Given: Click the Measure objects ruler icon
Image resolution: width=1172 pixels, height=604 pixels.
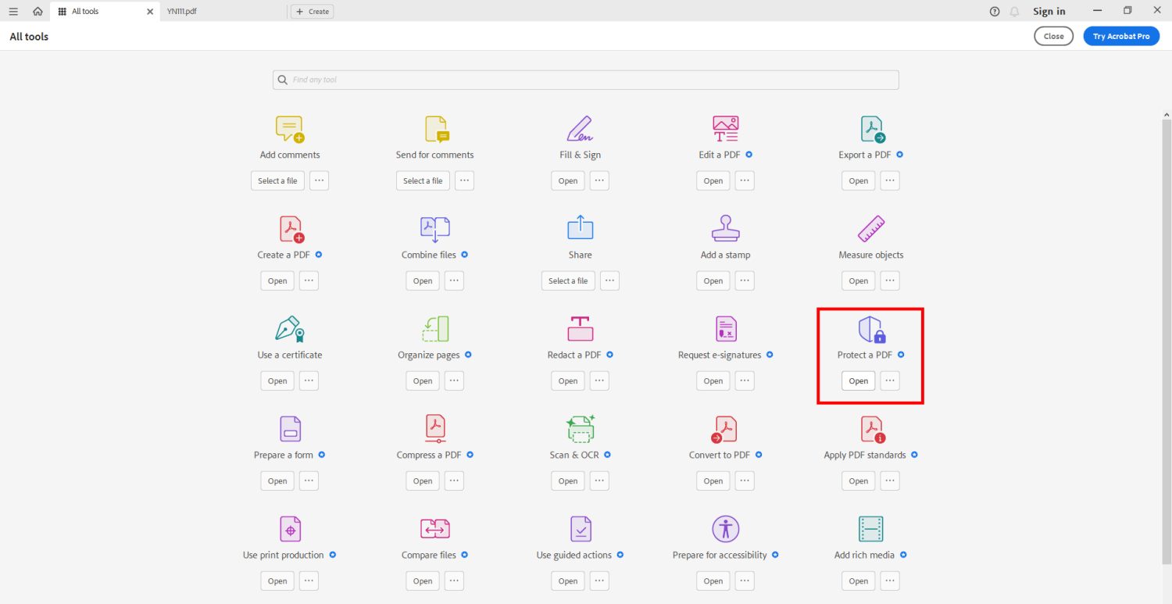Looking at the screenshot, I should (871, 228).
